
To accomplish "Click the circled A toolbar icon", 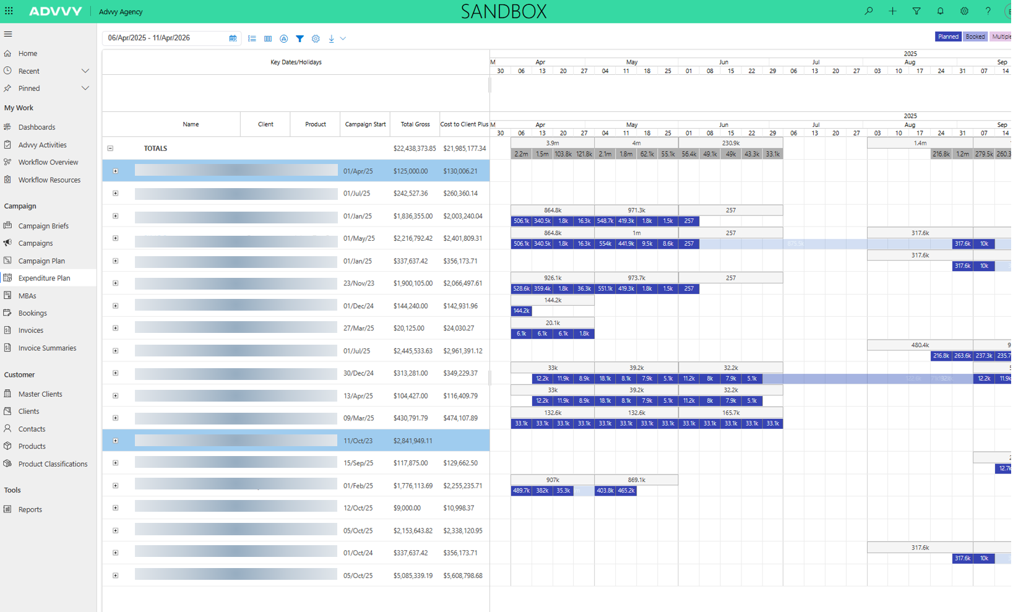I will [x=283, y=38].
